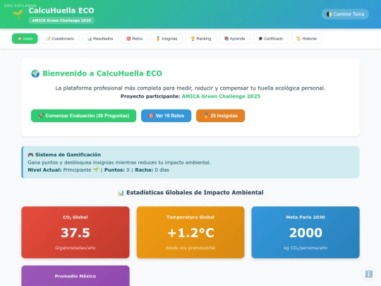Click the globe icon beside Bienvenido heading

35,73
